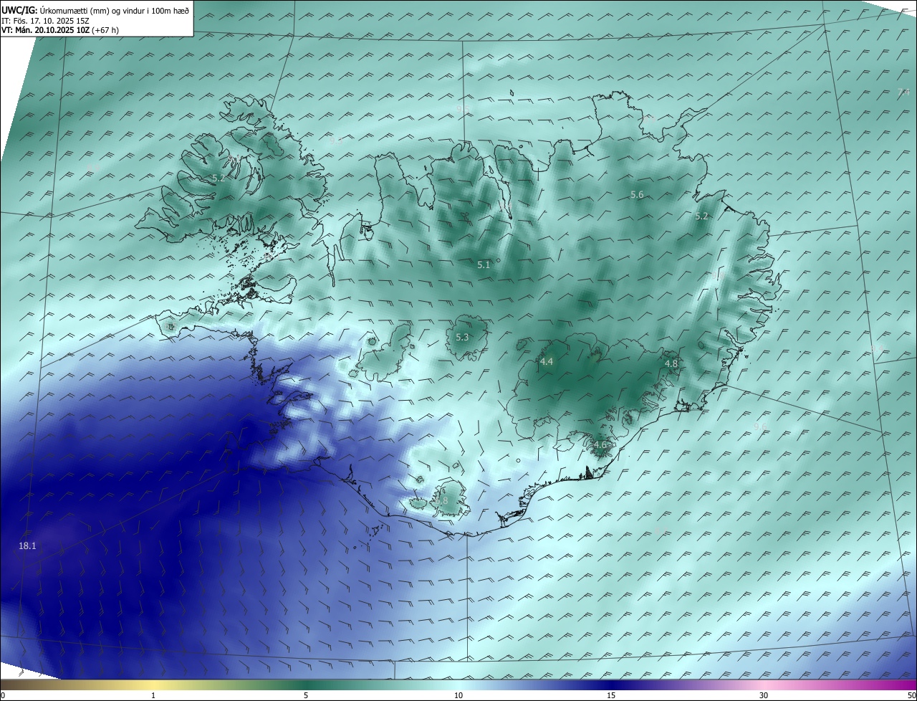Image resolution: width=917 pixels, height=701 pixels.
Task: Click the colorbar tick label '1'
Action: (x=153, y=695)
